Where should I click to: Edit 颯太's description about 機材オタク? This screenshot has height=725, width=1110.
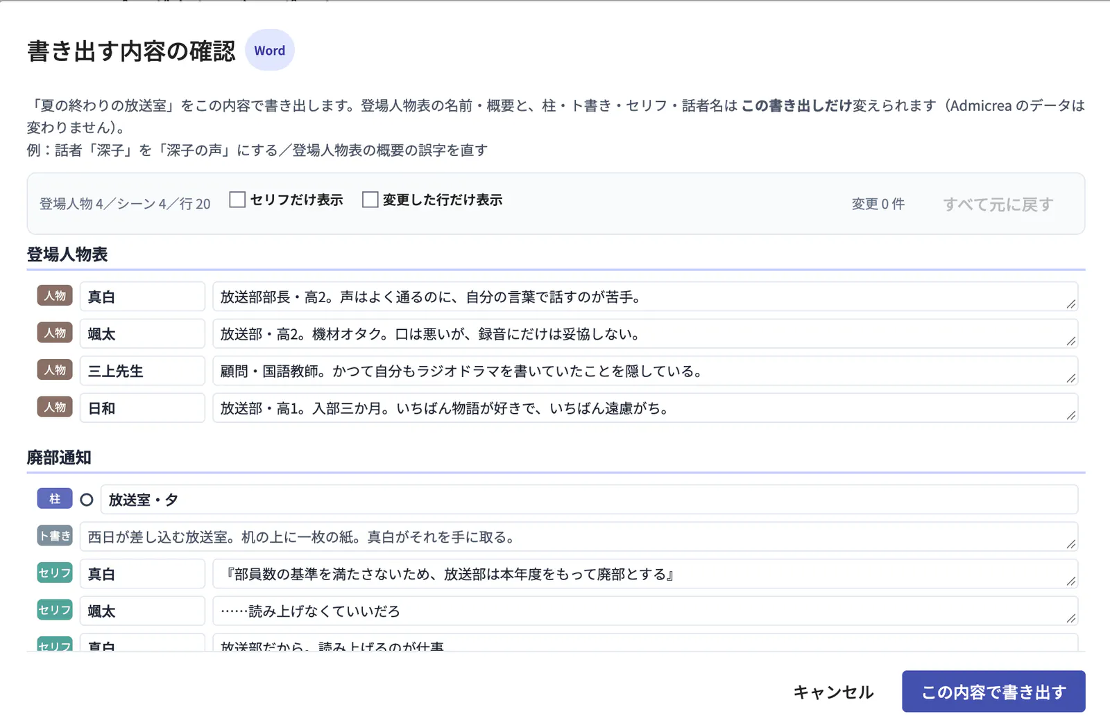pos(645,334)
